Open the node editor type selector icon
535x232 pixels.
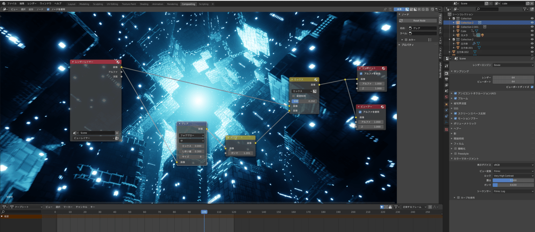coord(4,9)
